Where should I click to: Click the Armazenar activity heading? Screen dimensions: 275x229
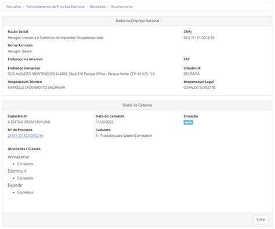click(x=19, y=157)
